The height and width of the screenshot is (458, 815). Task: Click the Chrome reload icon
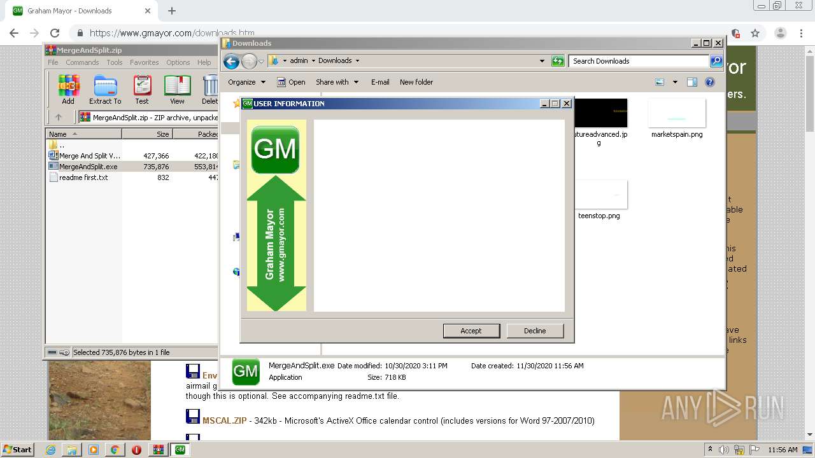click(55, 33)
